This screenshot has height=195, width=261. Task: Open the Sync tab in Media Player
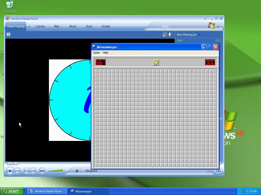[x=89, y=26]
